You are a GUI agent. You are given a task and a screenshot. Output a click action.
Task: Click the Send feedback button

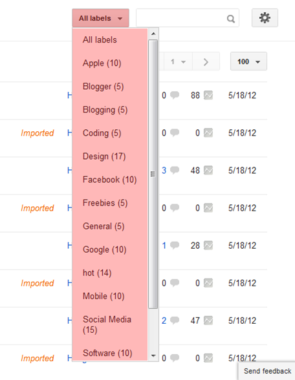point(267,371)
